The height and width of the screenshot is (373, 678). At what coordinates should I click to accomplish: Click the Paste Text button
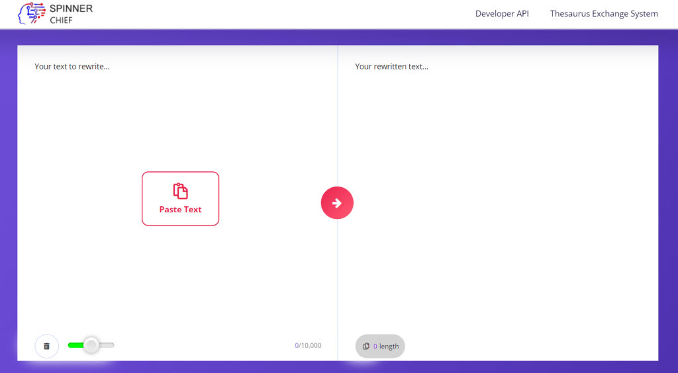click(x=180, y=198)
